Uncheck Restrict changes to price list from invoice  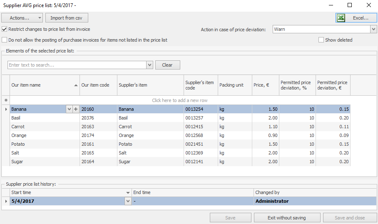(5, 29)
